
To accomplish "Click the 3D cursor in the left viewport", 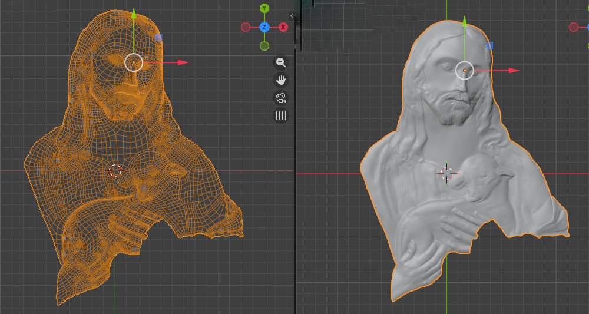I will (115, 171).
